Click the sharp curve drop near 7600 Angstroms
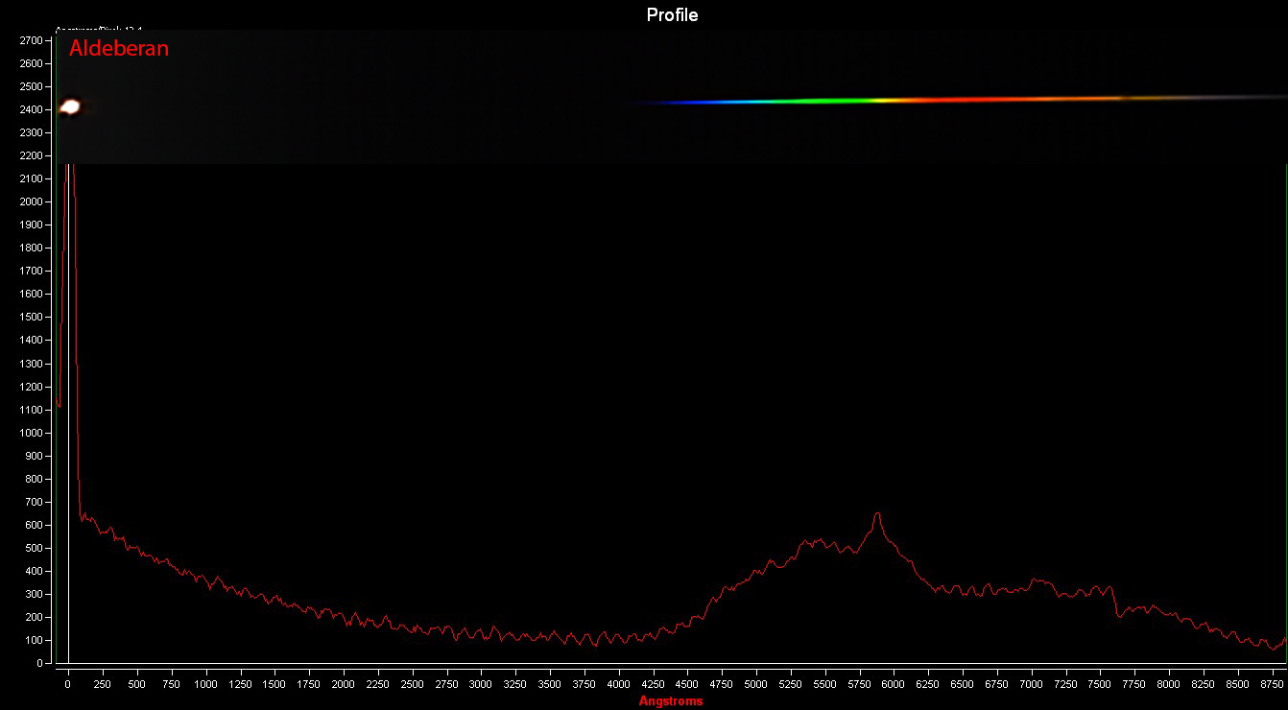Viewport: 1288px width, 710px height. (x=1115, y=603)
